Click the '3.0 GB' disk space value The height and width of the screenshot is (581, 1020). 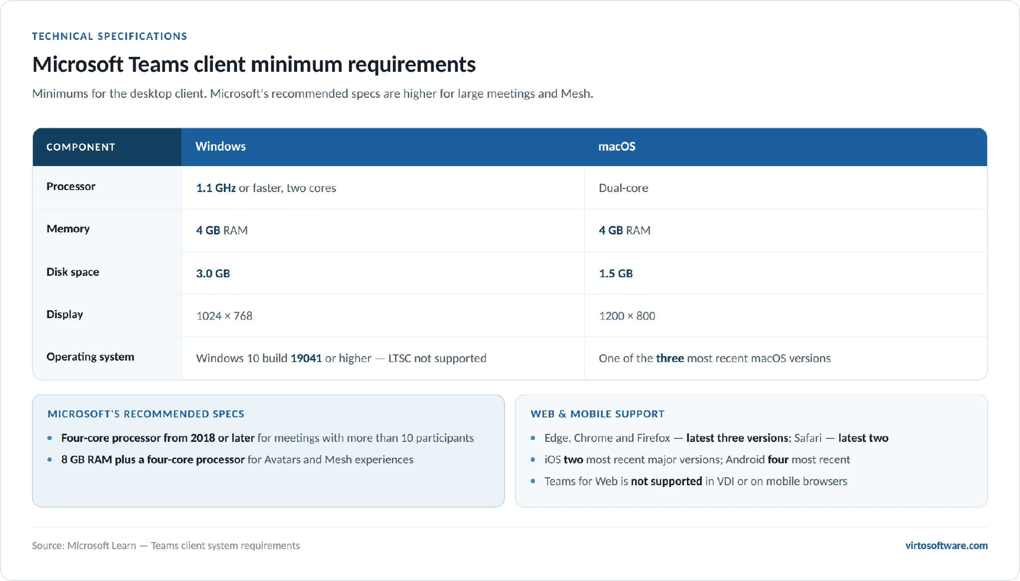point(213,273)
